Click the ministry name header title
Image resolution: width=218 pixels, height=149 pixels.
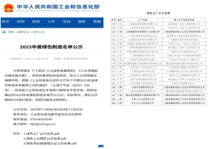(x=58, y=7)
